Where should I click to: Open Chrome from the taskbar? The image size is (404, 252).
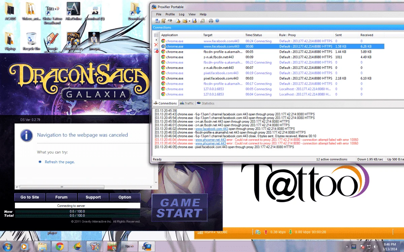tap(60, 246)
